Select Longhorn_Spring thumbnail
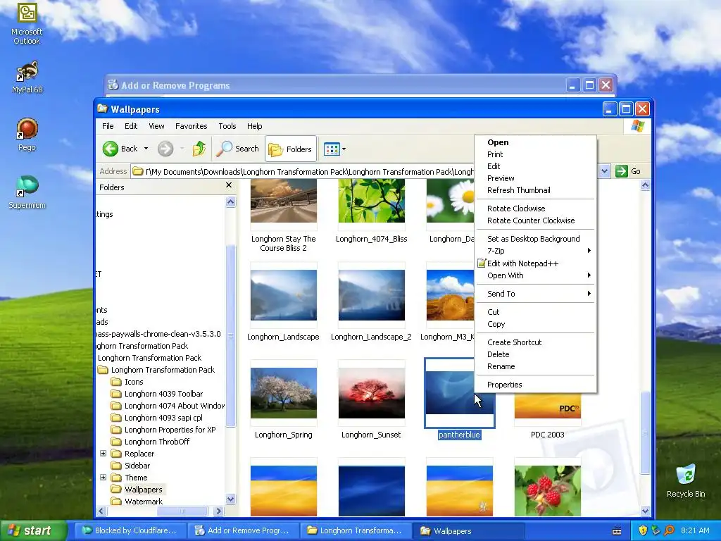The image size is (721, 541). 283,393
